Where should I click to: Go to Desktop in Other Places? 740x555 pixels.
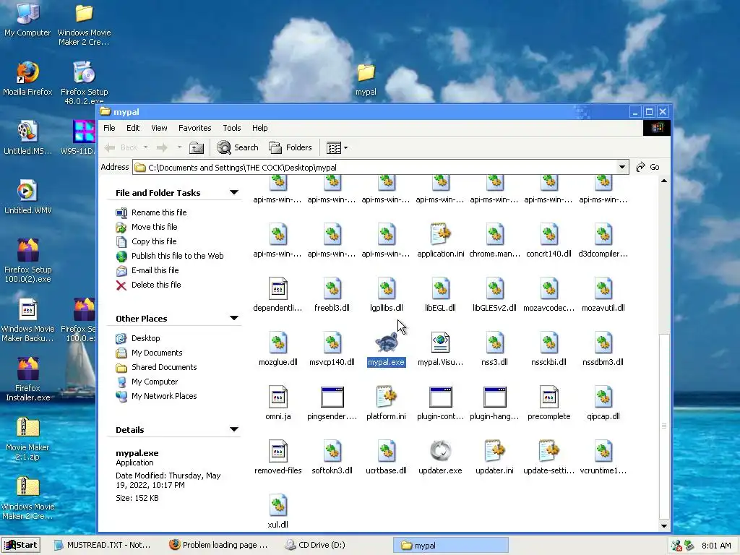click(145, 338)
